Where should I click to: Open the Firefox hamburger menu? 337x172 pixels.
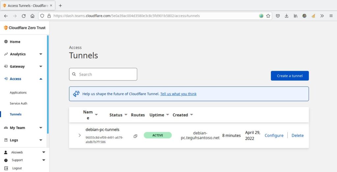point(331,16)
